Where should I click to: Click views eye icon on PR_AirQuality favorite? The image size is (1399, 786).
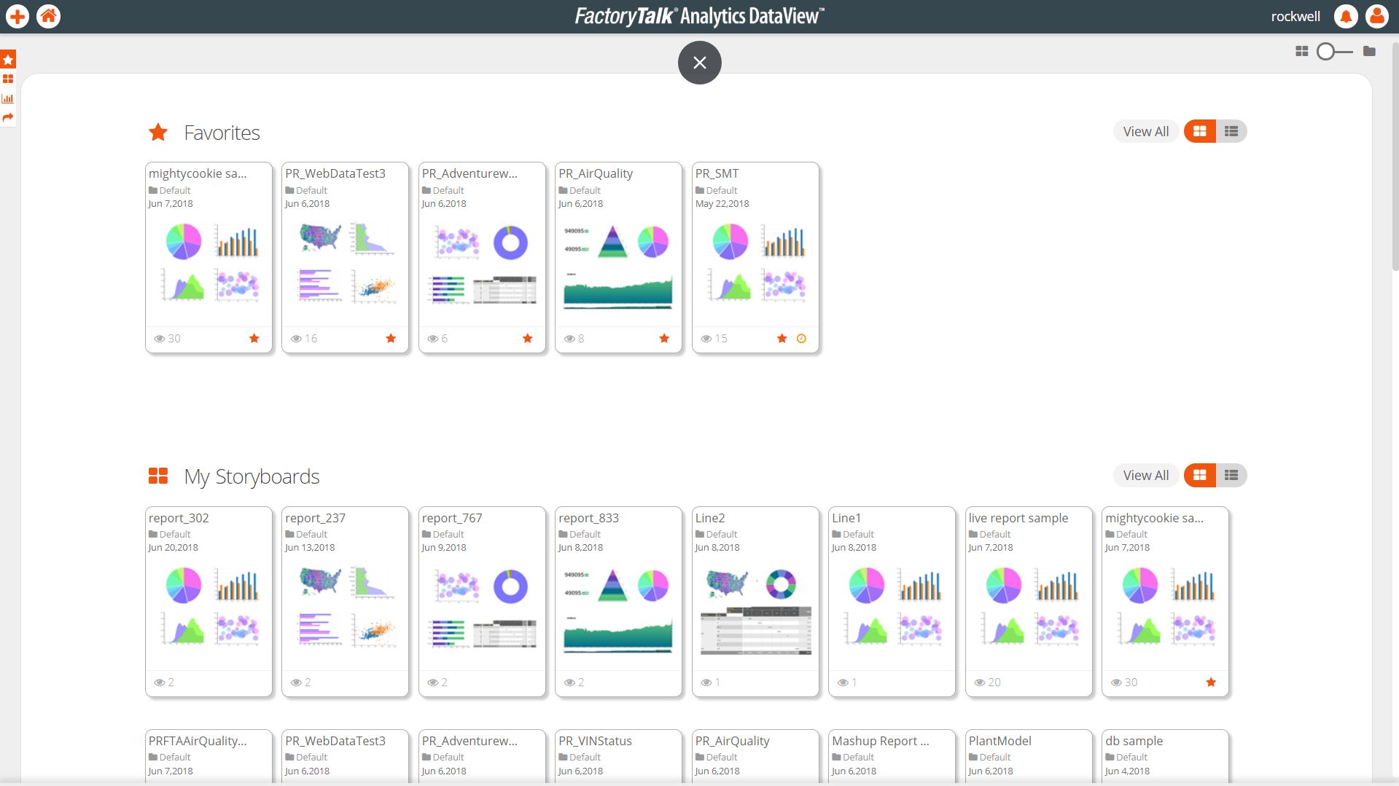(569, 339)
